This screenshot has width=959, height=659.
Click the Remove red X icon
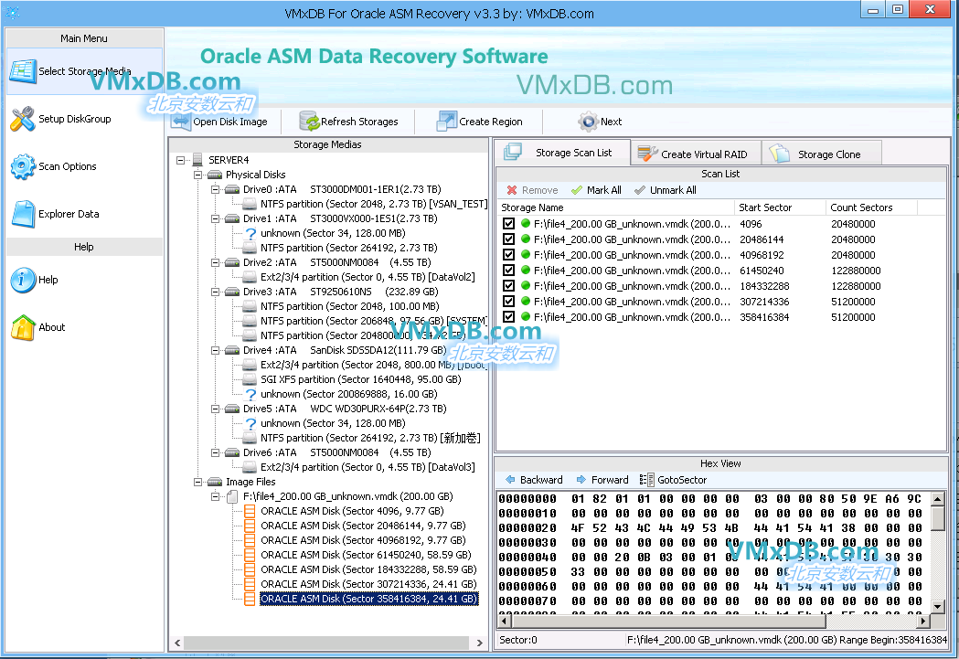click(512, 190)
